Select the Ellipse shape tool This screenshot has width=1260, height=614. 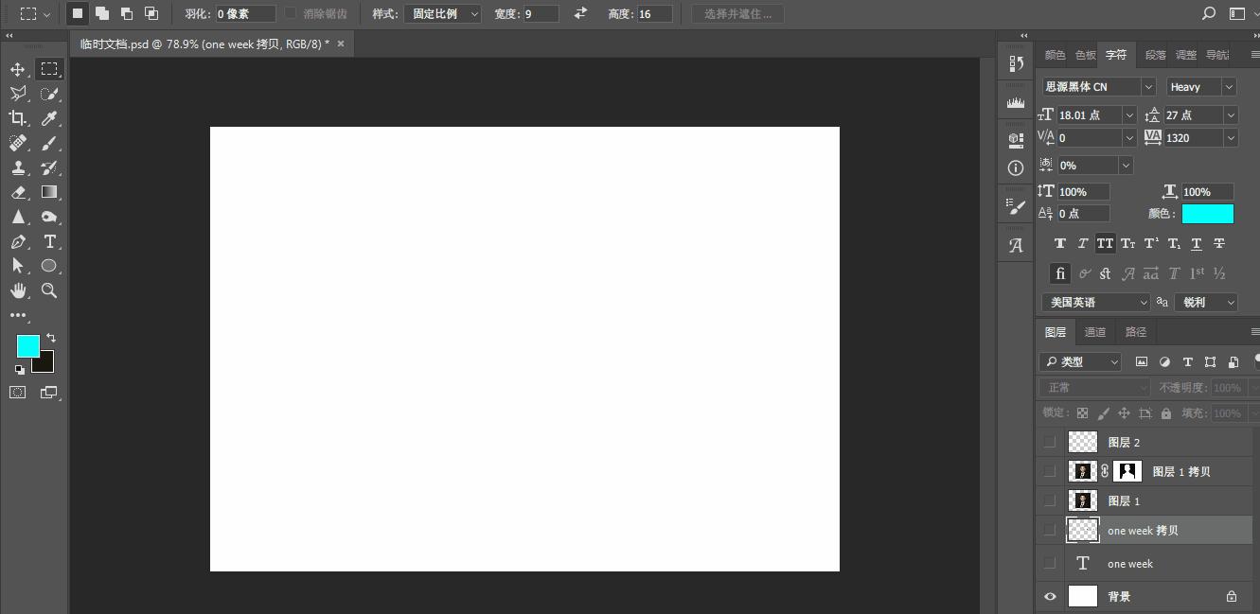(x=49, y=266)
